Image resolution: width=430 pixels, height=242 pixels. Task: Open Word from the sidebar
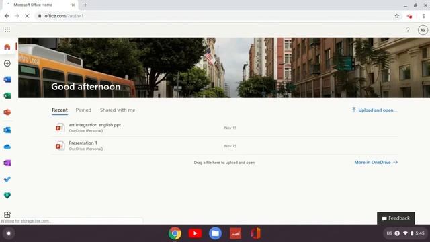(7, 79)
